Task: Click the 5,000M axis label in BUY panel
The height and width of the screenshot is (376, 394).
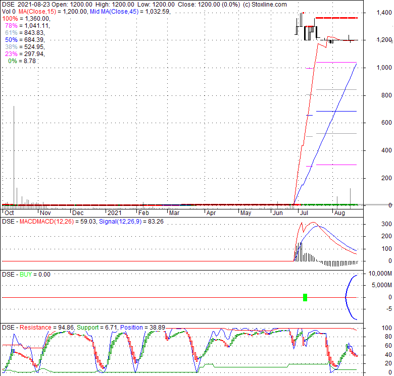Action: point(381,285)
